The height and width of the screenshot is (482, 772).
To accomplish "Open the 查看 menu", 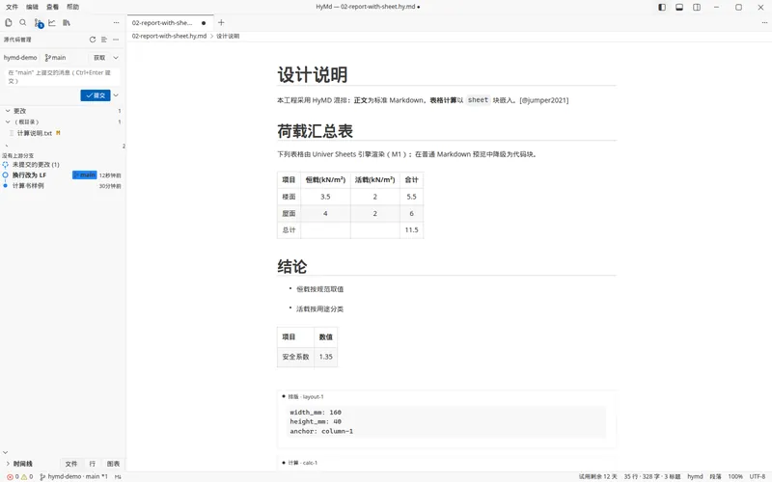I will pos(52,7).
